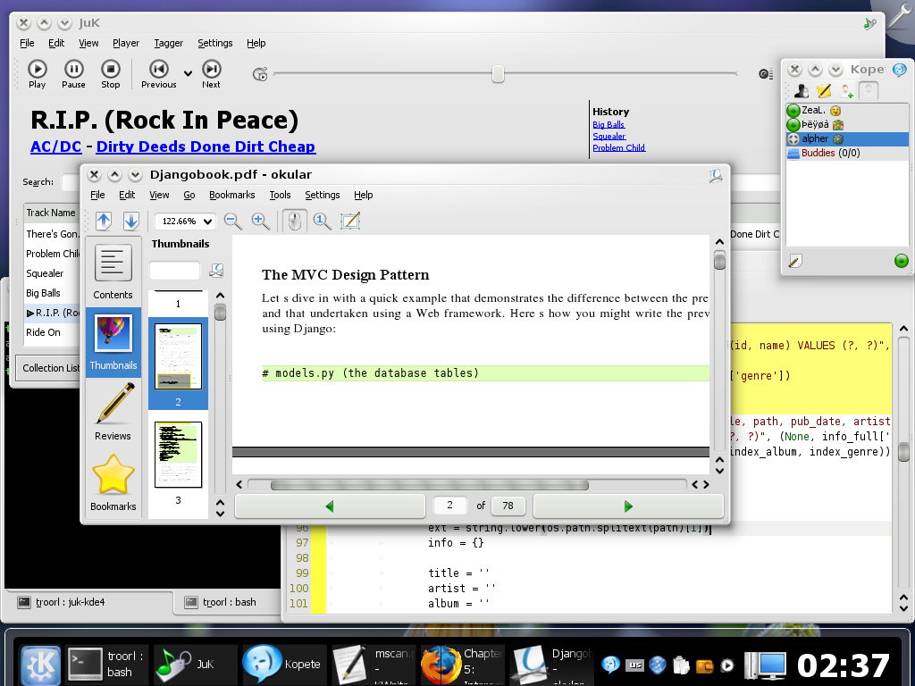The height and width of the screenshot is (686, 915).
Task: Skip to Next track in JuK
Action: click(x=211, y=74)
